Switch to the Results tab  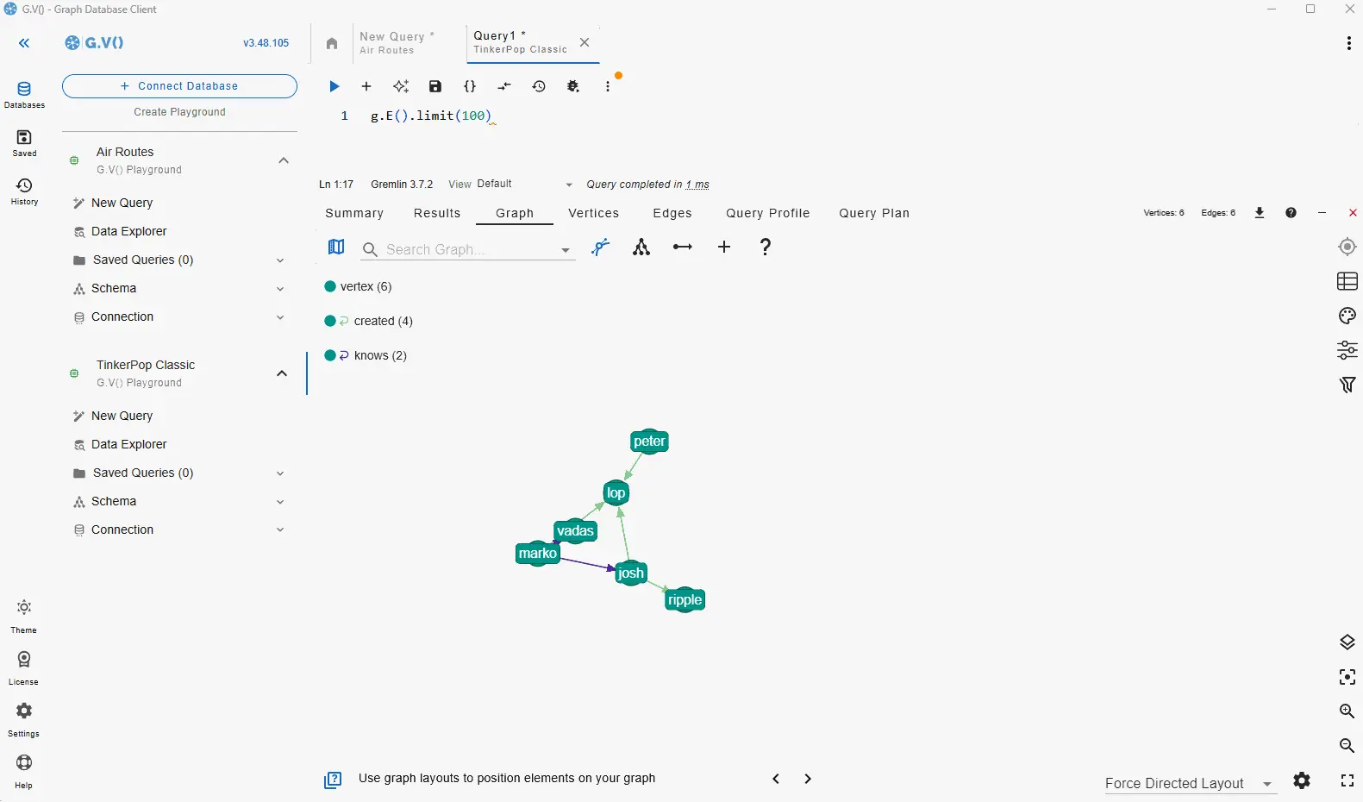[437, 213]
